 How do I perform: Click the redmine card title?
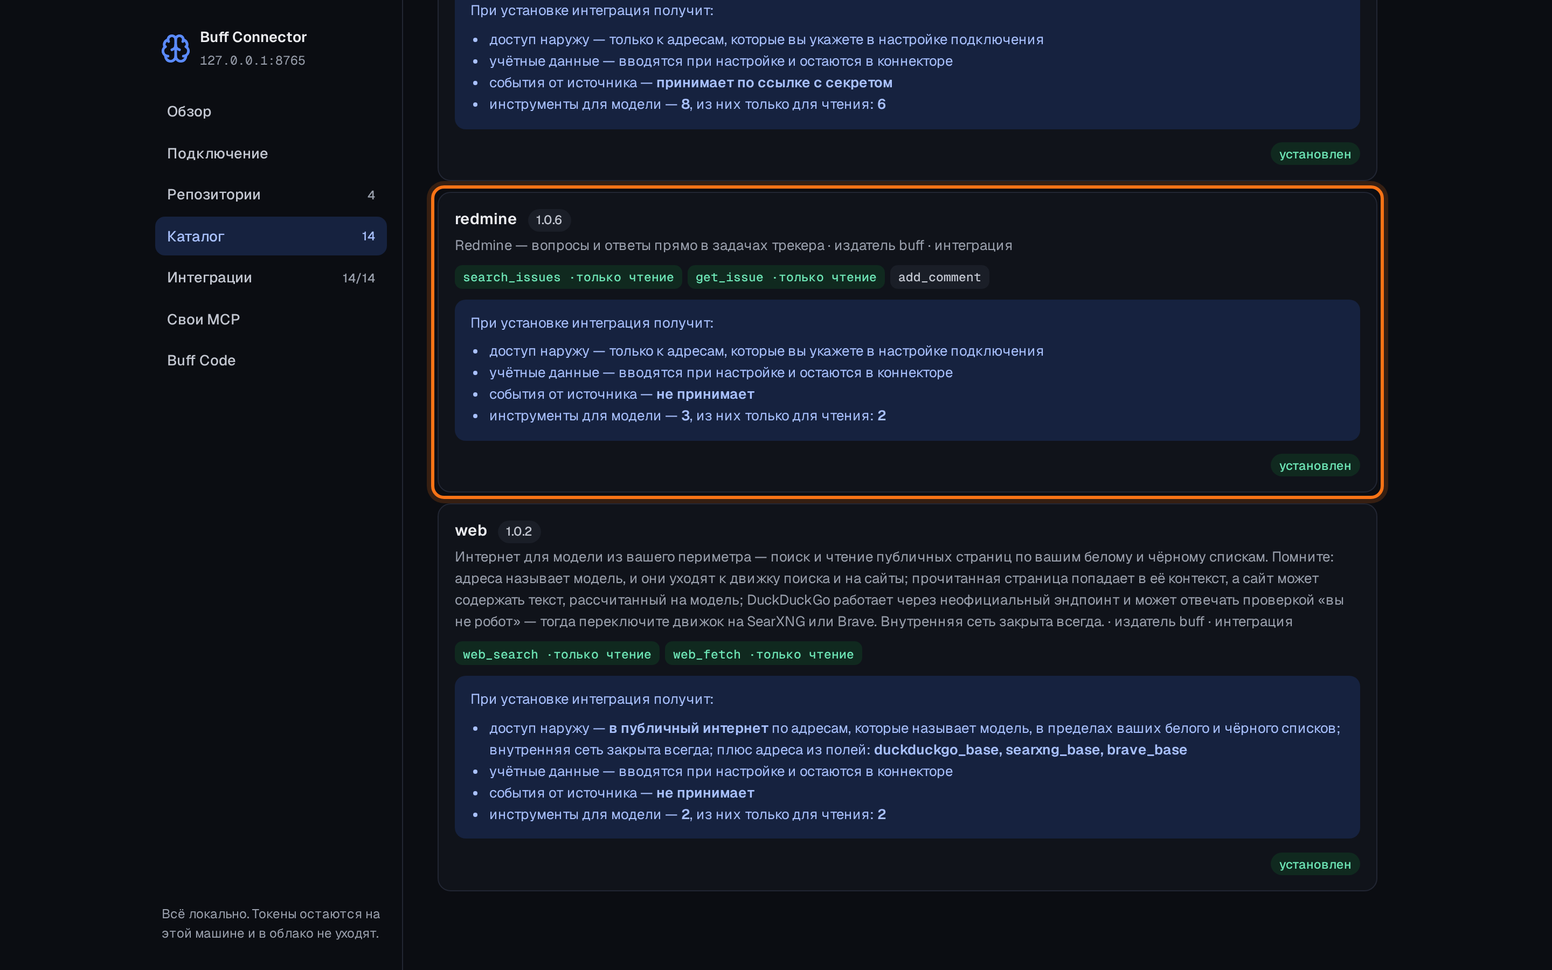(486, 219)
